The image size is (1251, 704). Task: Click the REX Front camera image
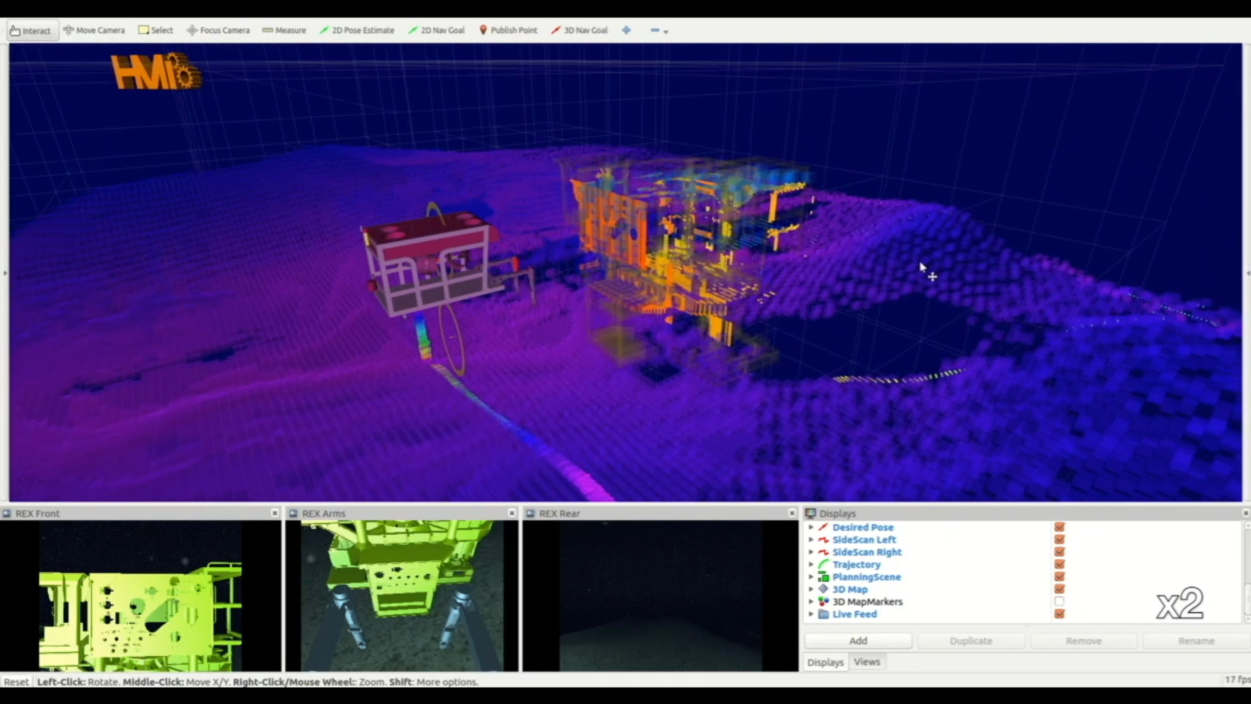tap(140, 596)
